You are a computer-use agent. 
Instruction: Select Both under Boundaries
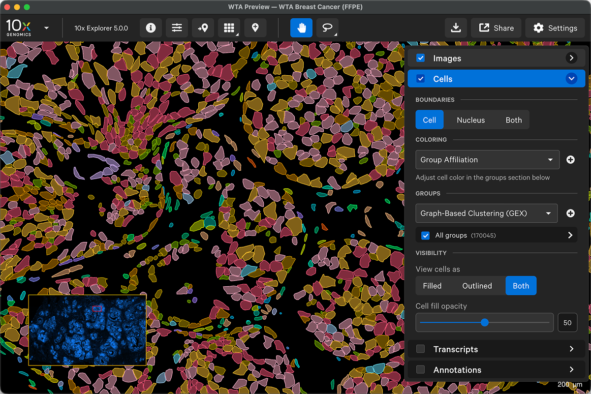(x=514, y=120)
